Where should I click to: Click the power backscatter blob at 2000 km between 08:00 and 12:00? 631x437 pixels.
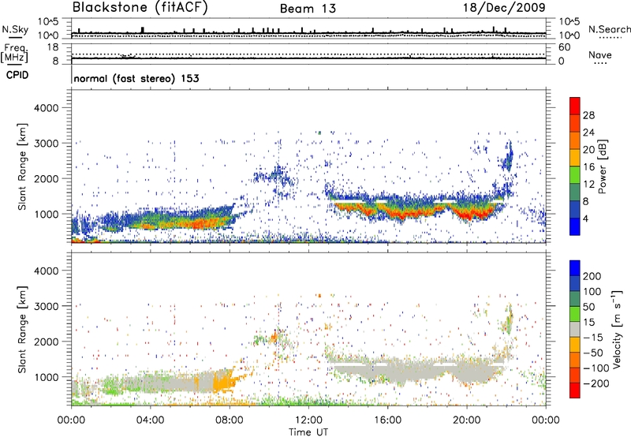pos(274,175)
